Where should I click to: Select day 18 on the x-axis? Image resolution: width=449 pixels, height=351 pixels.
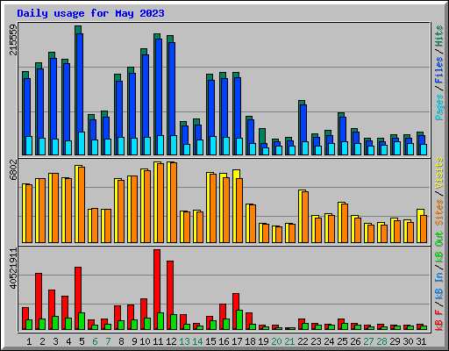tap(250, 341)
